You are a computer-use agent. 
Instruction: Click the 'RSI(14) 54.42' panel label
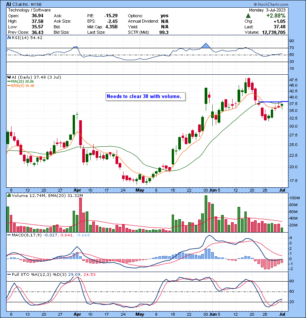27,38
